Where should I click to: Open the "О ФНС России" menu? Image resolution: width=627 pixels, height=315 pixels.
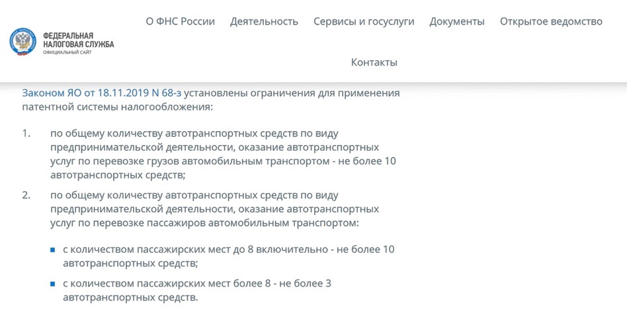click(181, 21)
